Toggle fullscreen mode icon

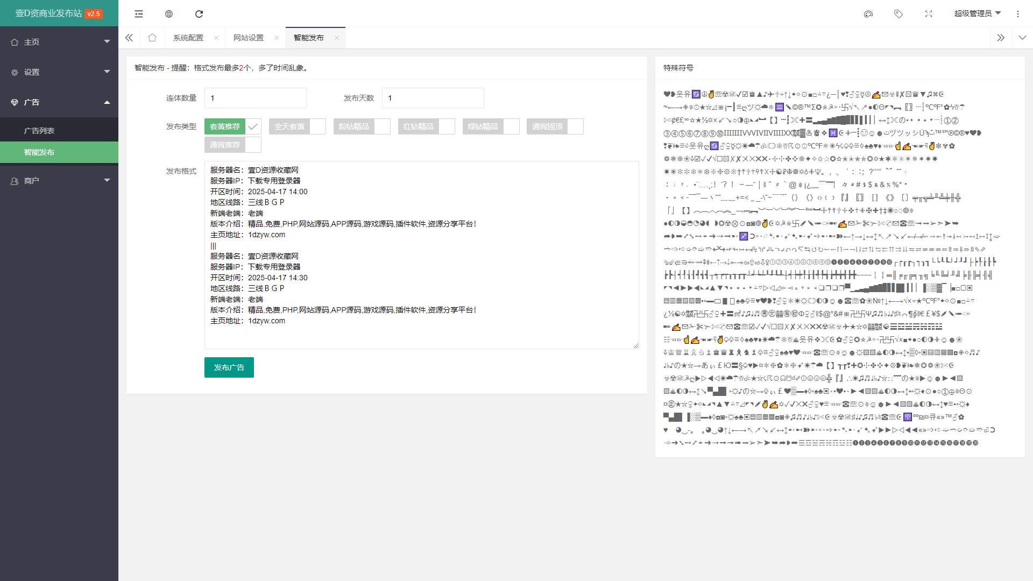[929, 14]
